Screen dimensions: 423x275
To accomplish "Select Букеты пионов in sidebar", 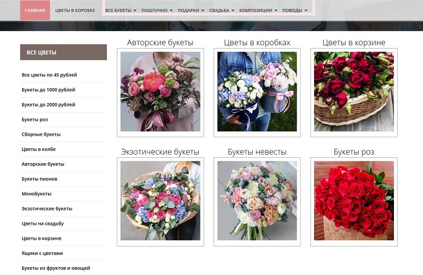I will [39, 179].
